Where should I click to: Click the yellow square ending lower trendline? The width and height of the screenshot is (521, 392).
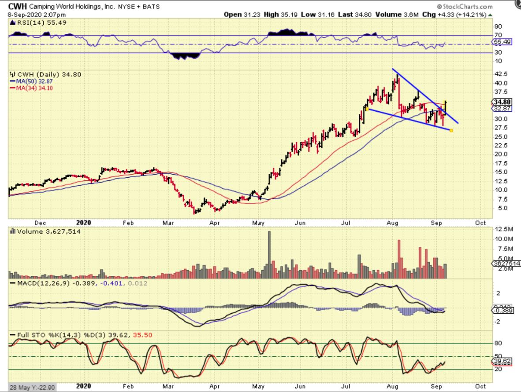[x=451, y=130]
